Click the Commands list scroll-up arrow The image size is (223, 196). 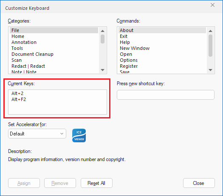click(211, 31)
